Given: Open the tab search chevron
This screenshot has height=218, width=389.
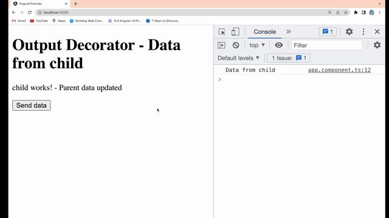Looking at the screenshot, I should (379, 4).
